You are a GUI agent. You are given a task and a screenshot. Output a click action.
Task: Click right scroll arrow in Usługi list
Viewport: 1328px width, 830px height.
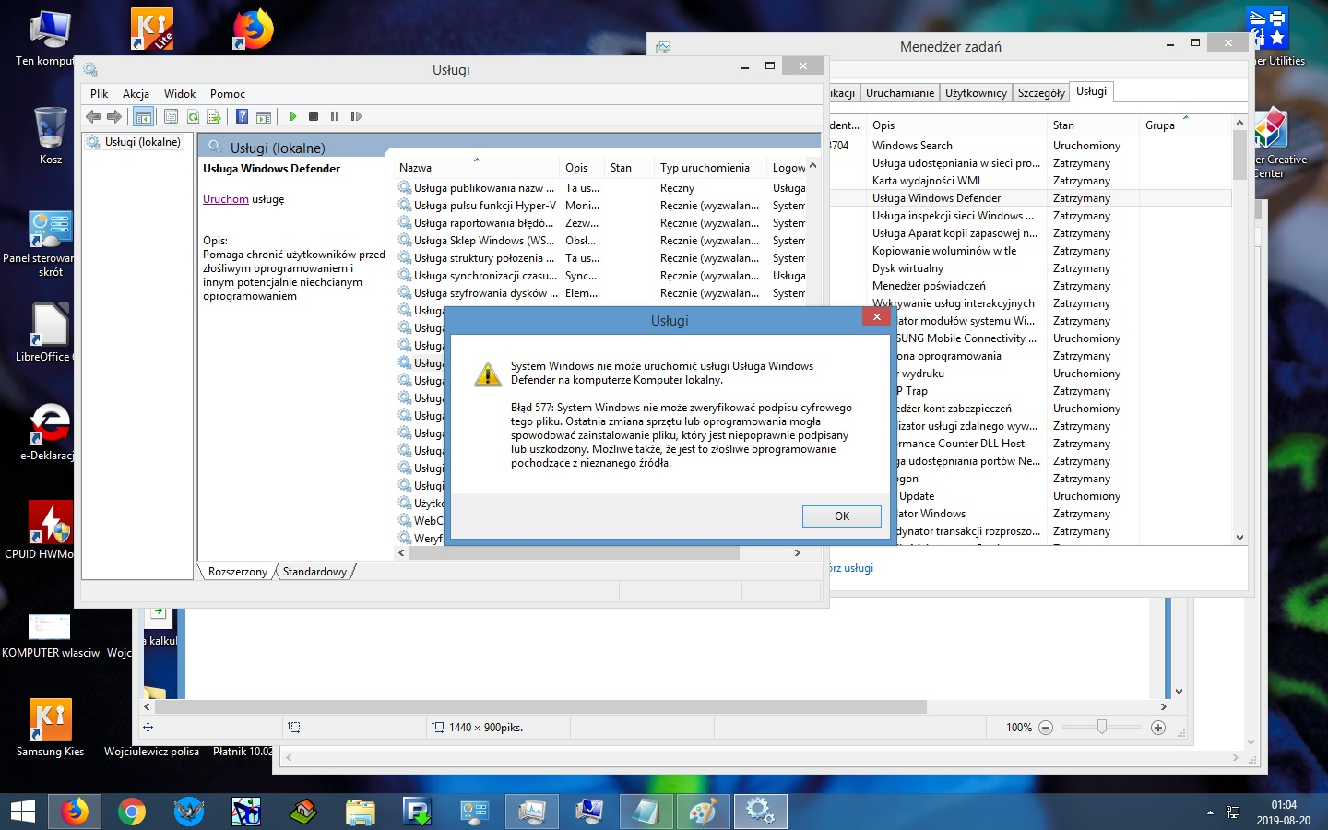tap(798, 553)
